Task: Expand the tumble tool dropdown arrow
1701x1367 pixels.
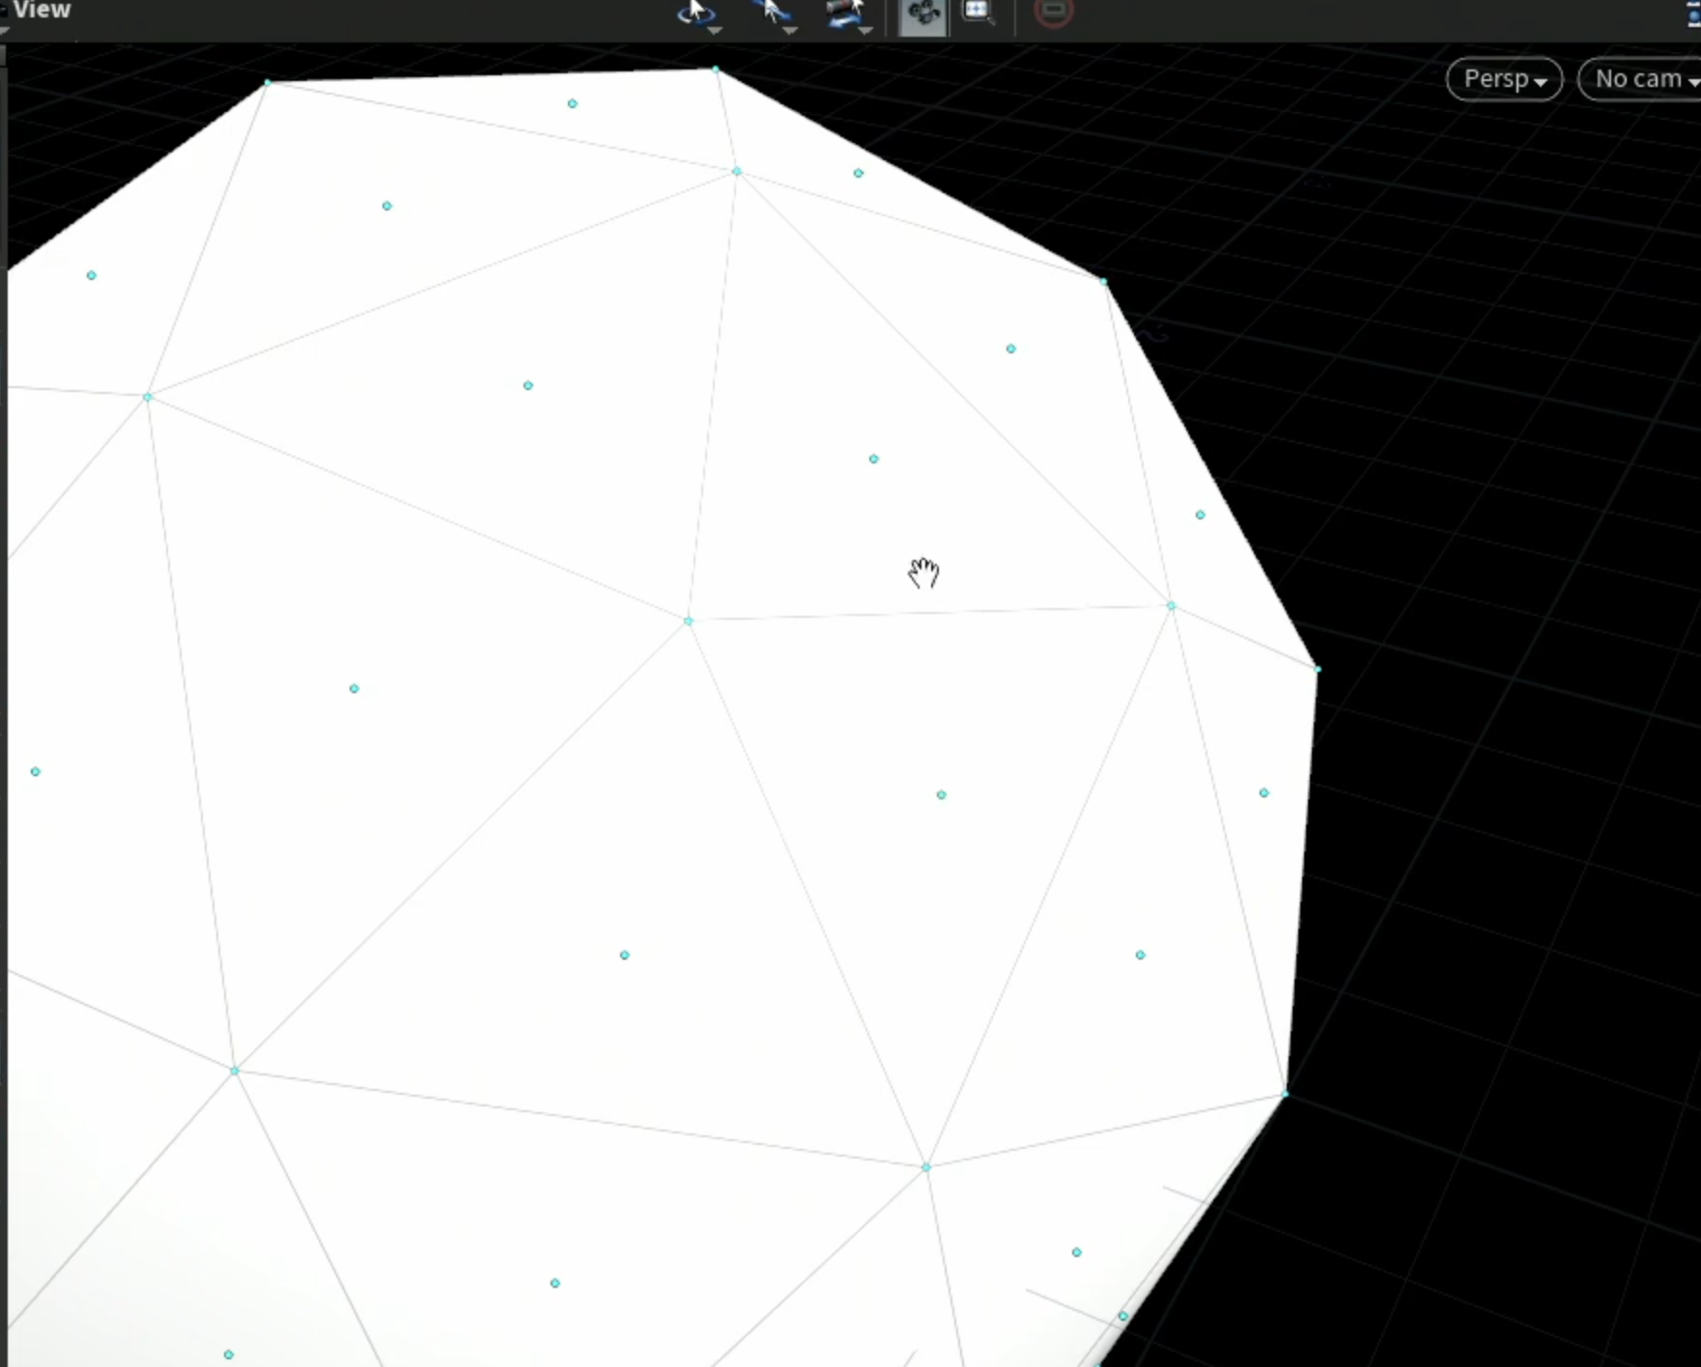Action: click(x=715, y=31)
